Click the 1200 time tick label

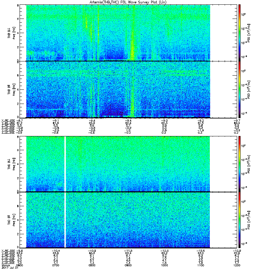coord(237,265)
